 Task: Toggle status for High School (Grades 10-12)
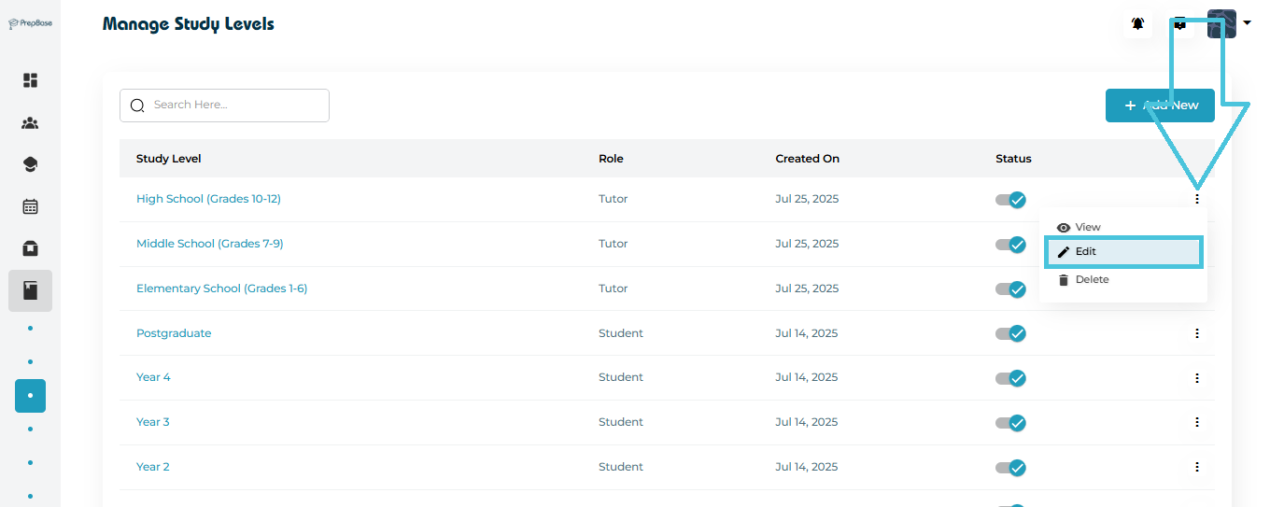coord(1010,200)
